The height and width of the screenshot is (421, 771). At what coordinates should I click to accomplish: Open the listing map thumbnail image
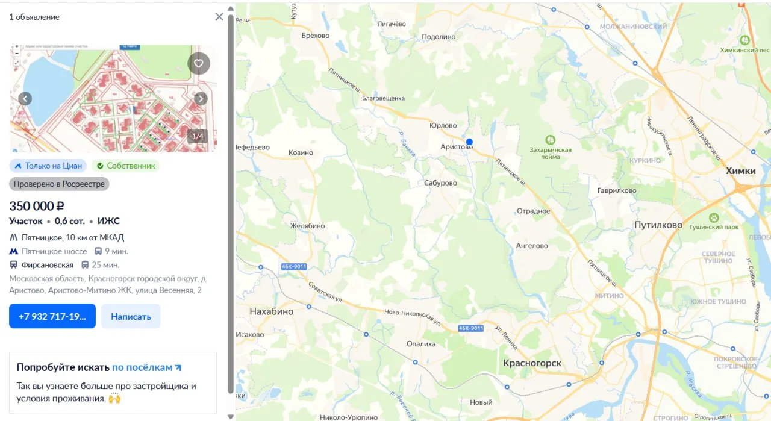click(113, 98)
